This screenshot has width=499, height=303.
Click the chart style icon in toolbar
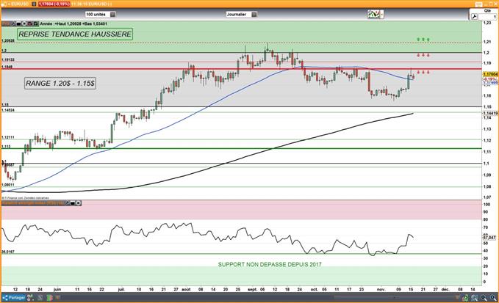click(x=373, y=14)
